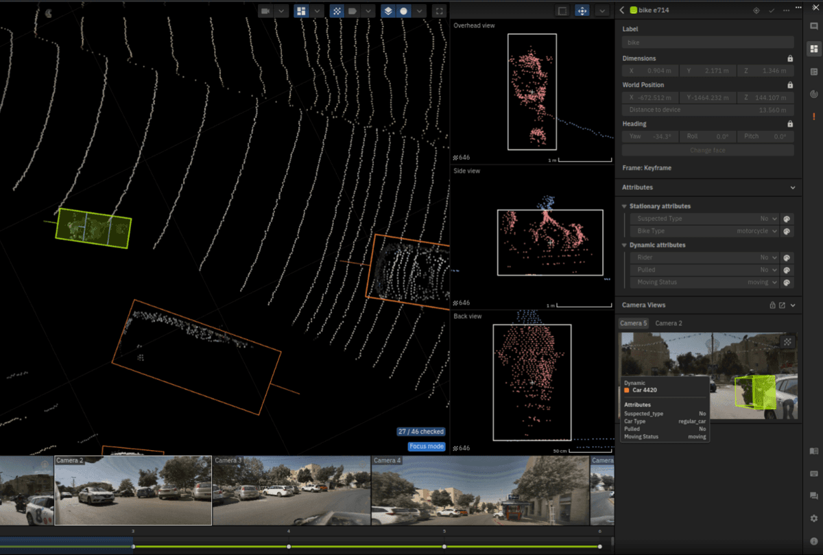Collapse the Attributes section chevron
The height and width of the screenshot is (555, 823).
pyautogui.click(x=793, y=187)
